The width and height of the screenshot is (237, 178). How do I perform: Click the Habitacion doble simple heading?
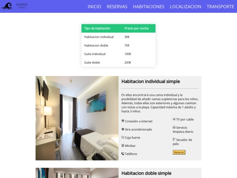(147, 173)
